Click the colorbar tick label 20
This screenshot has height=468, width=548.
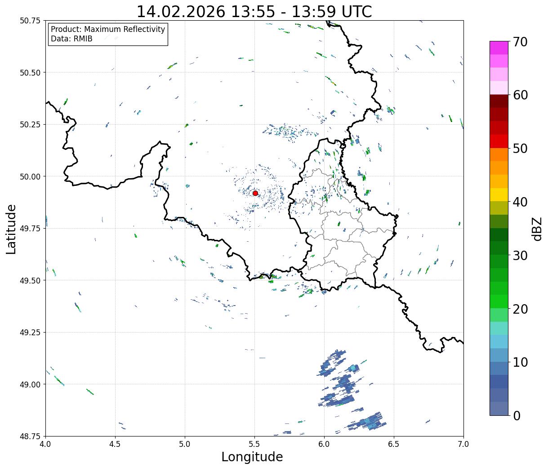(x=520, y=309)
